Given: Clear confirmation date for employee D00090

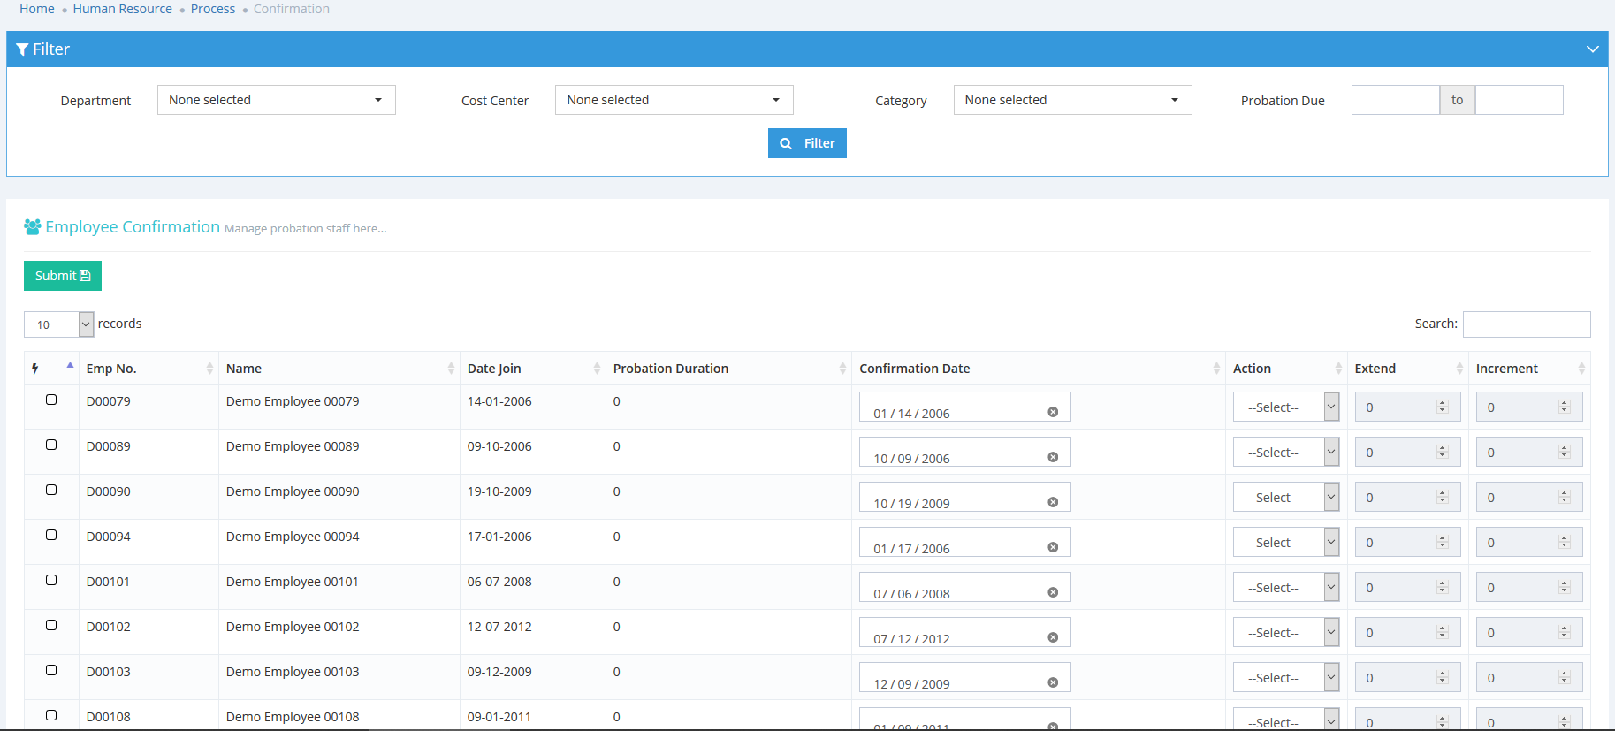Looking at the screenshot, I should [1053, 502].
